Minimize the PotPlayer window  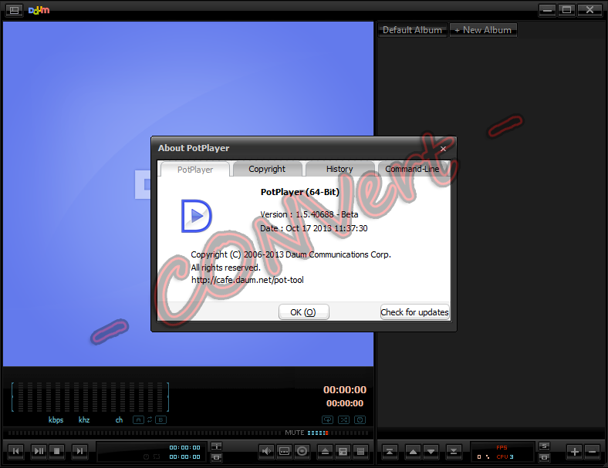547,10
